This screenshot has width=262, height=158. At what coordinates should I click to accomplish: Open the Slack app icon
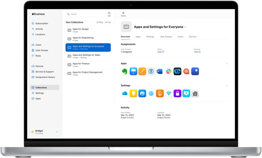pos(169,71)
